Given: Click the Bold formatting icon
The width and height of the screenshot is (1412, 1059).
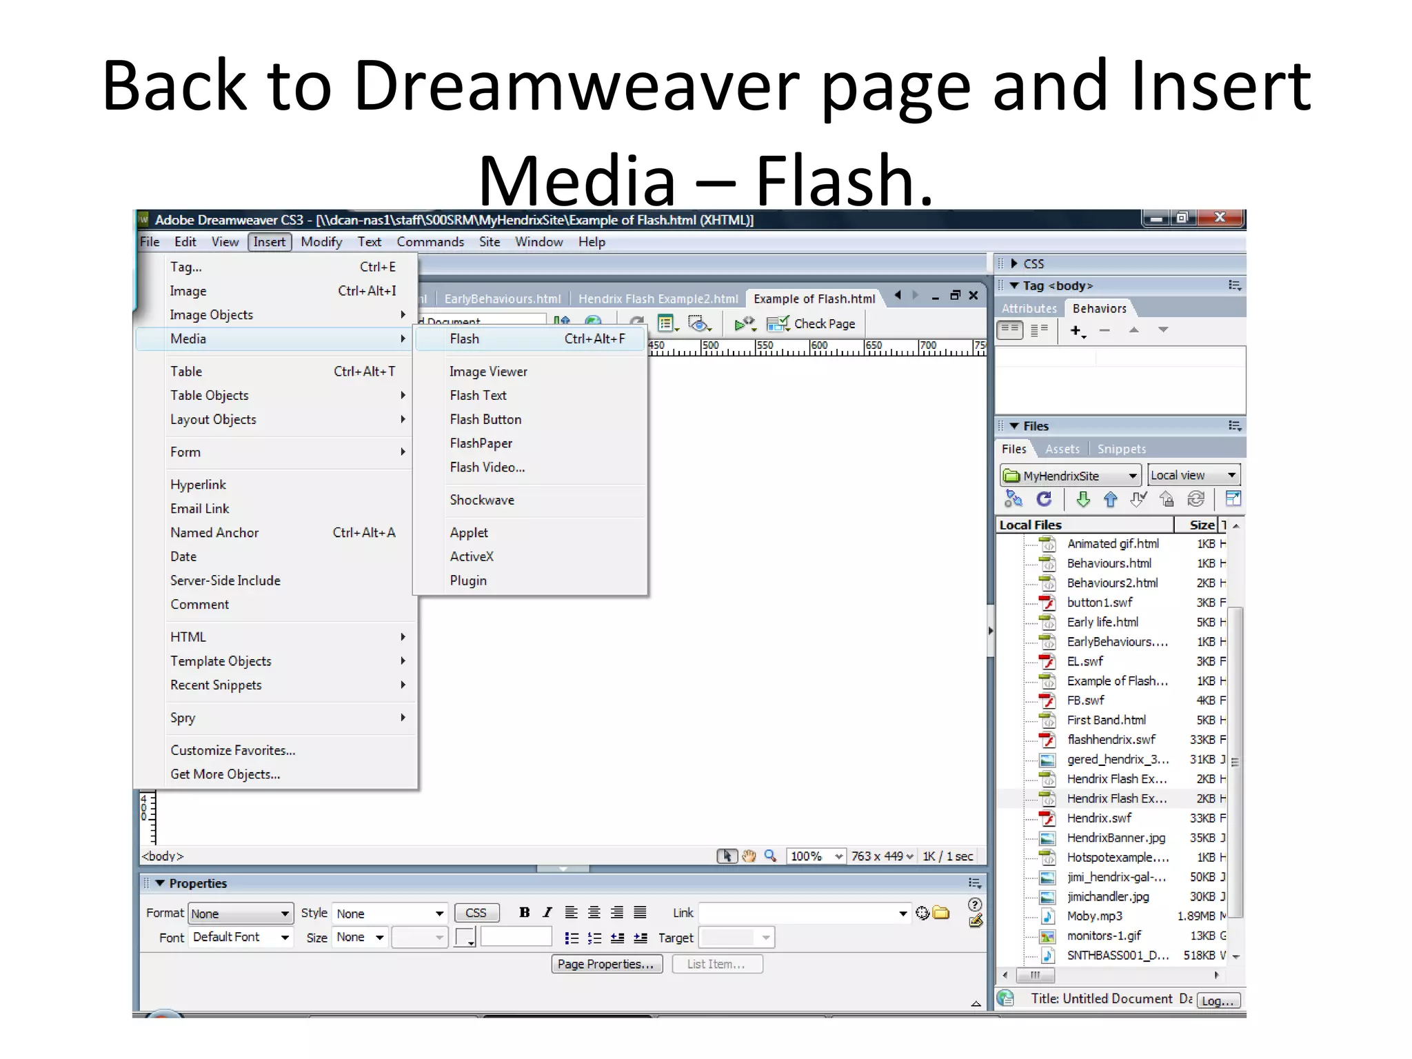Looking at the screenshot, I should coord(524,913).
